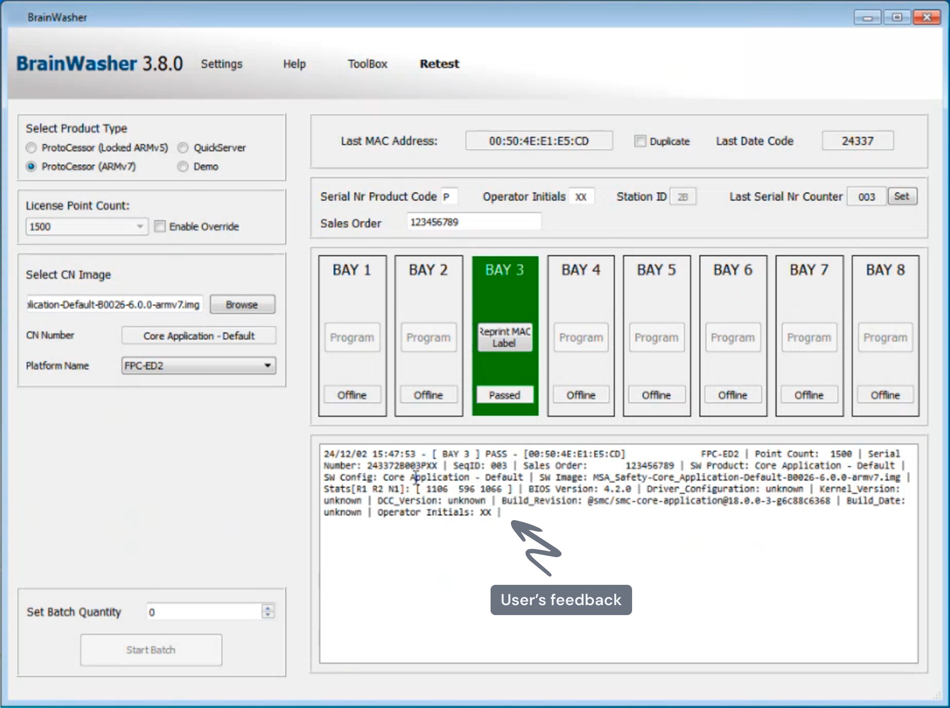The width and height of the screenshot is (950, 708).
Task: Click the Offline status button in BAY 5
Action: click(x=657, y=395)
